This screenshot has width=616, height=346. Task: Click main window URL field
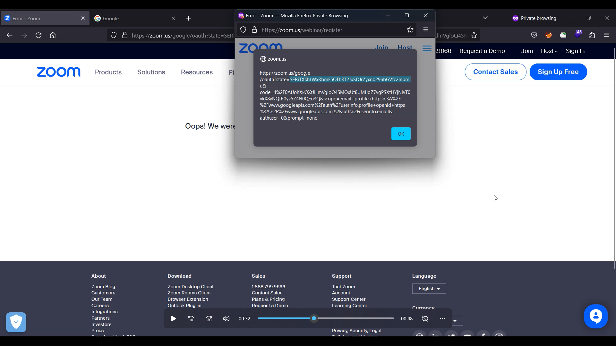pyautogui.click(x=183, y=36)
